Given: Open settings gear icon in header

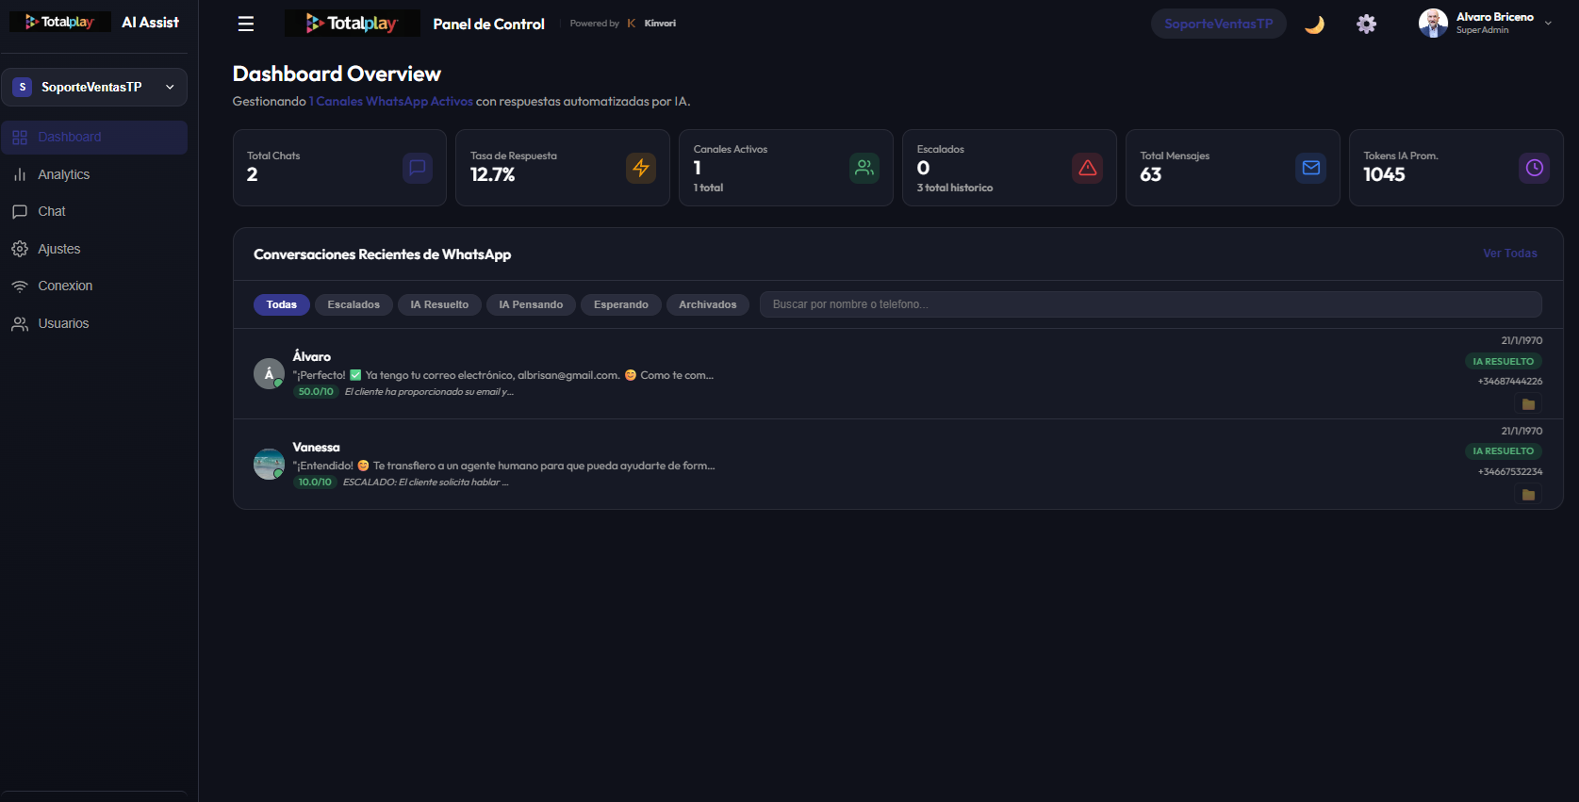Looking at the screenshot, I should click(1366, 24).
